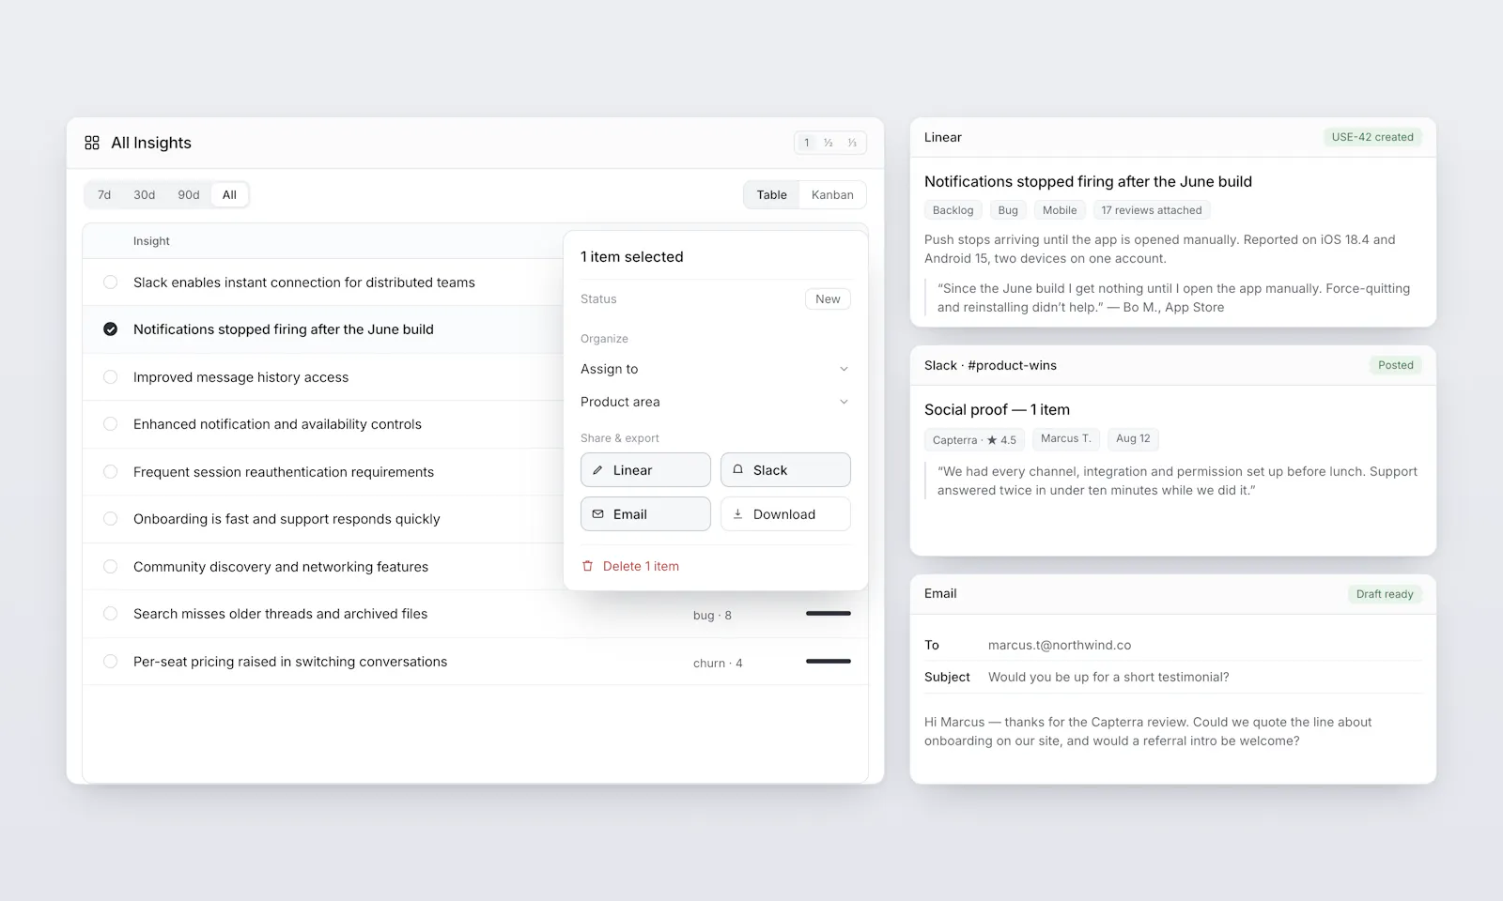
Task: Share the selection to Linear
Action: (x=645, y=470)
